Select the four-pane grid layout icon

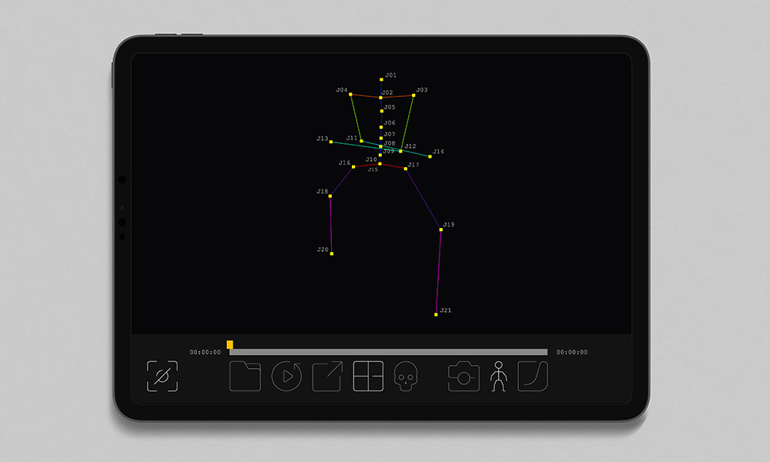tap(368, 376)
